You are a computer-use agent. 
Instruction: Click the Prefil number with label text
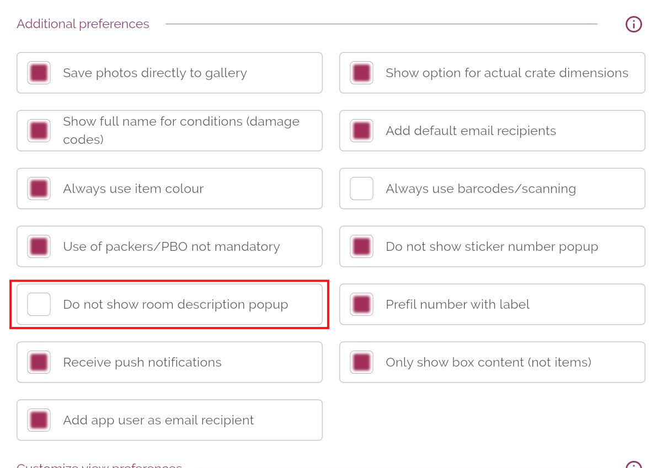[x=457, y=304]
